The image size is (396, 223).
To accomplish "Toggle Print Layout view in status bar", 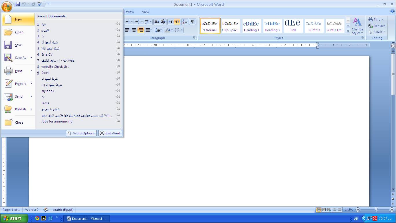I will (x=319, y=210).
